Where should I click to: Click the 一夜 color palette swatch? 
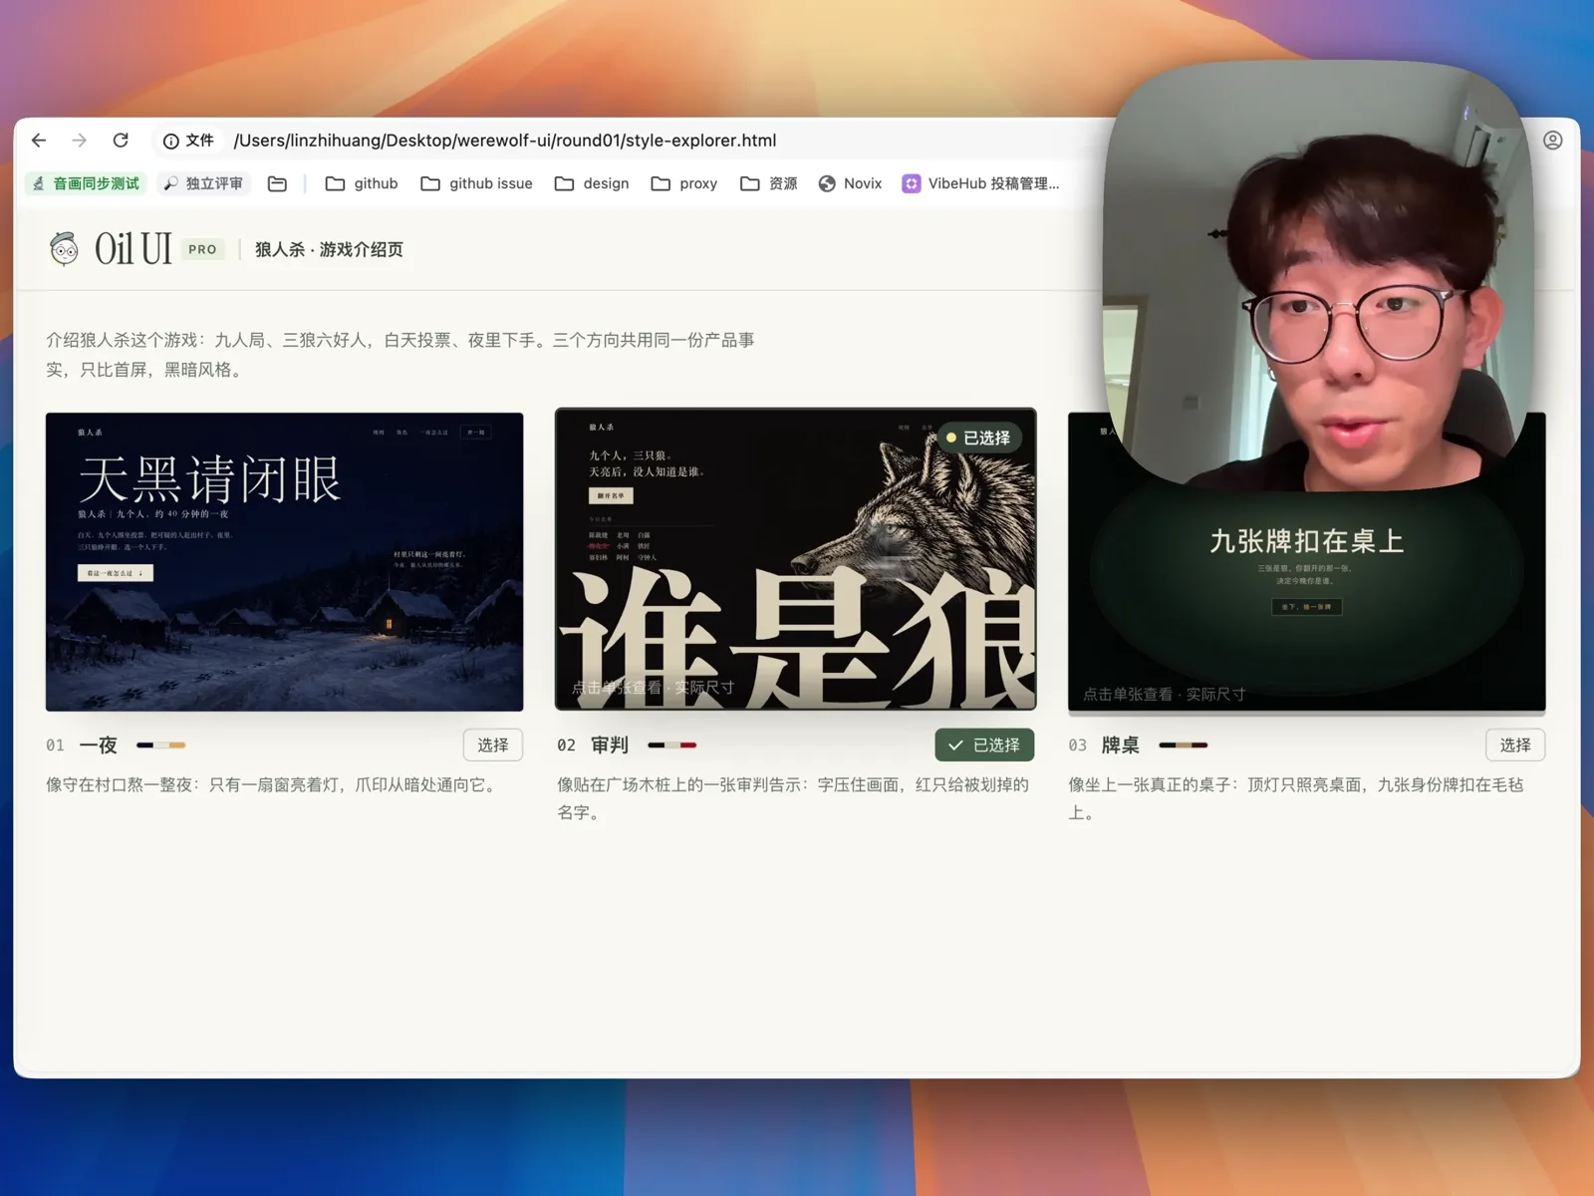[161, 745]
